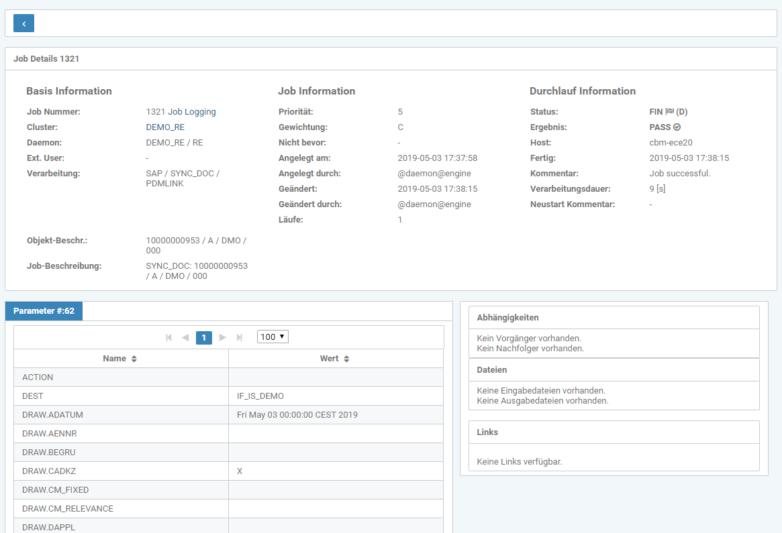
Task: Click the FIN status flag icon
Action: click(669, 112)
